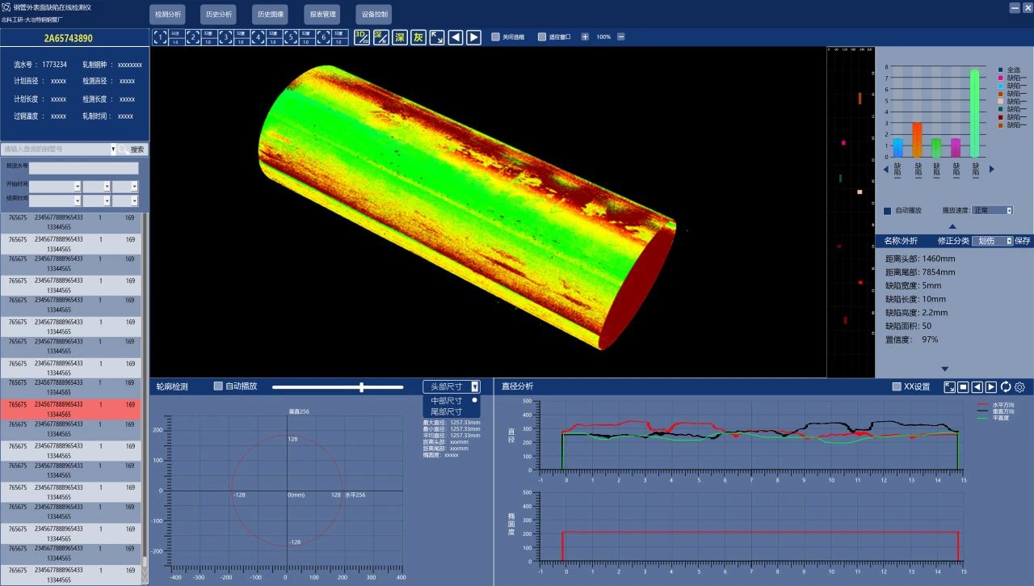Stop playback in diameter analysis panel
The image size is (1034, 586).
[x=964, y=387]
